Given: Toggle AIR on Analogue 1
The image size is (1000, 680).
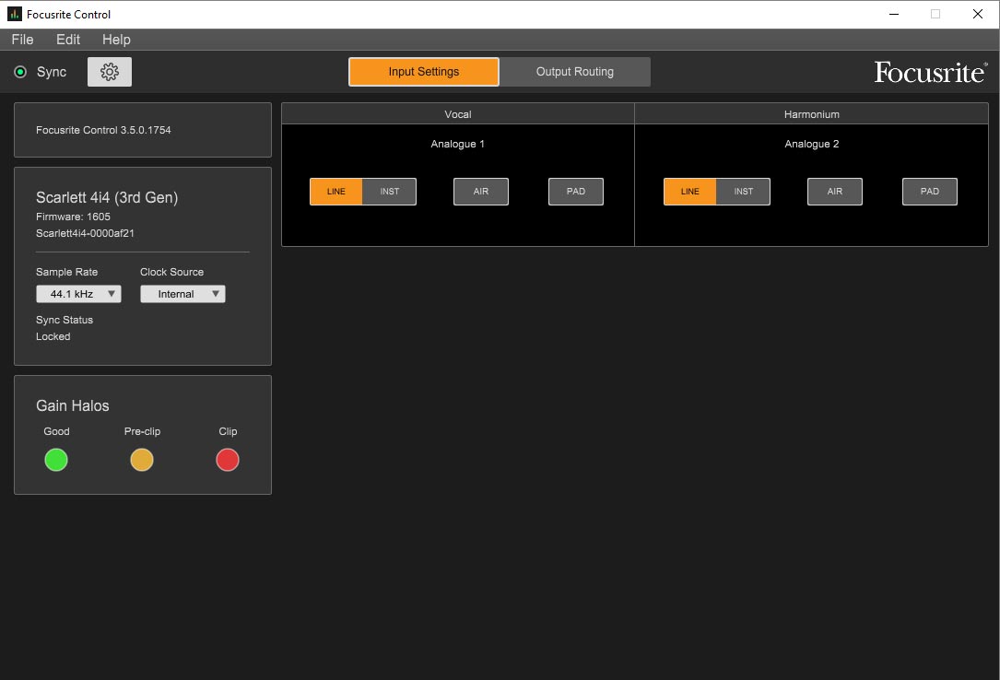Looking at the screenshot, I should pos(481,191).
